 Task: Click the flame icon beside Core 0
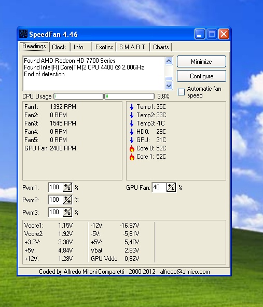[x=132, y=149]
